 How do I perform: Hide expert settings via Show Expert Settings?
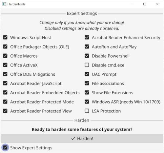tap(5, 148)
